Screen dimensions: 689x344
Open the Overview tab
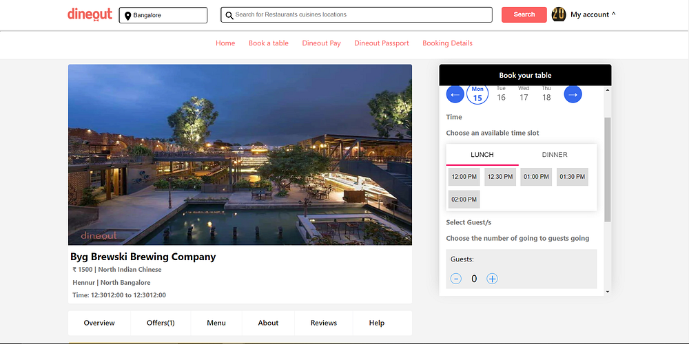(99, 323)
